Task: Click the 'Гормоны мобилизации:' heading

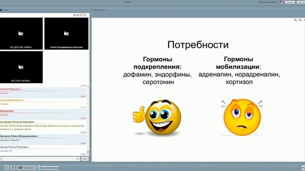Action: 238,63
